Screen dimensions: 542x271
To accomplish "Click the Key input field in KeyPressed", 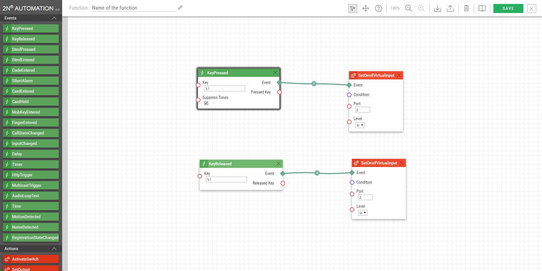I will (x=225, y=88).
